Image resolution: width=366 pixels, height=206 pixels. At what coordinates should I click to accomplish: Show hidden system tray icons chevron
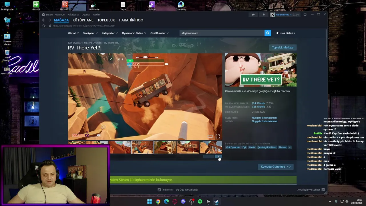tap(330, 201)
